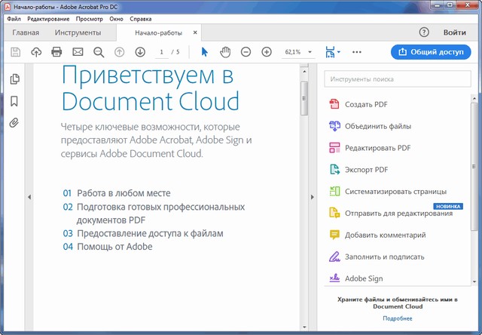Go to next page arrow

pyautogui.click(x=140, y=52)
